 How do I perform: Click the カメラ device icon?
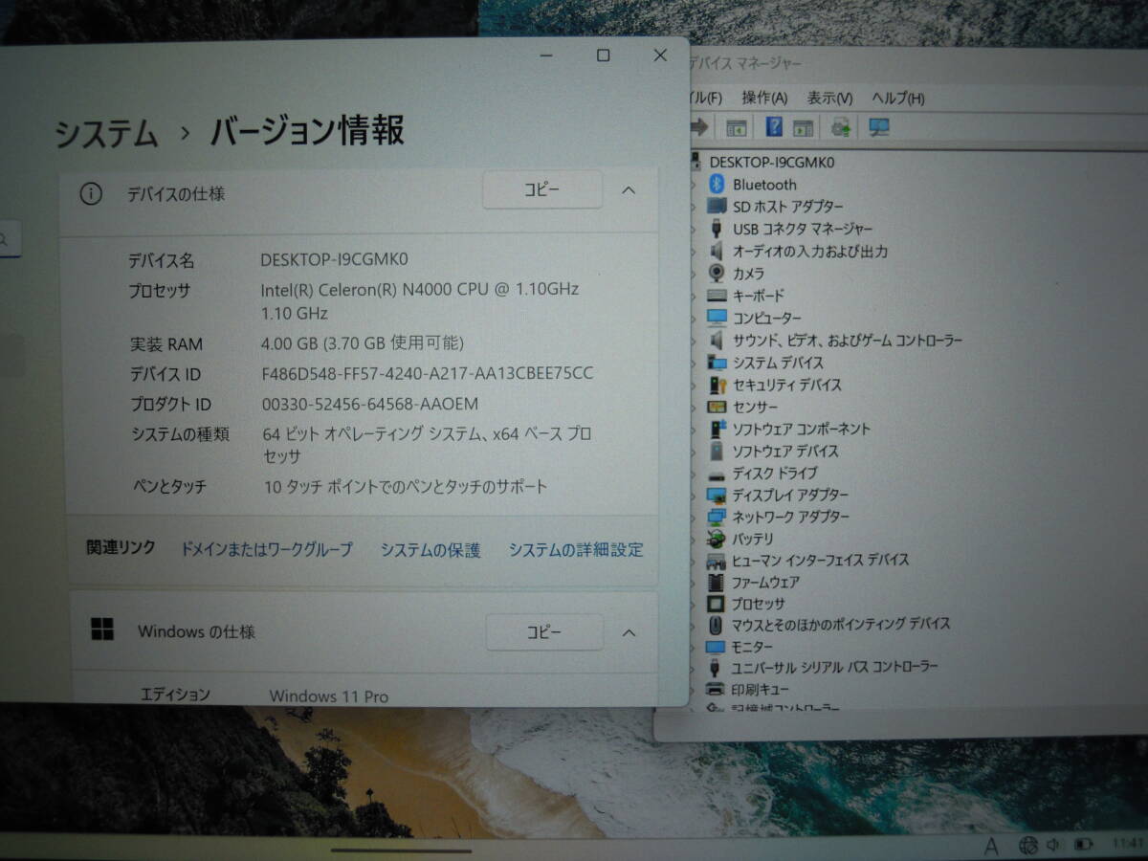point(717,273)
